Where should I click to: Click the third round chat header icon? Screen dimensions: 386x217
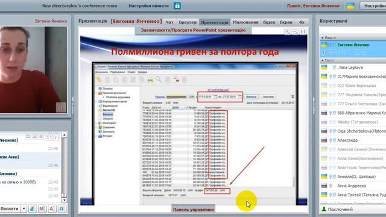[41, 137]
